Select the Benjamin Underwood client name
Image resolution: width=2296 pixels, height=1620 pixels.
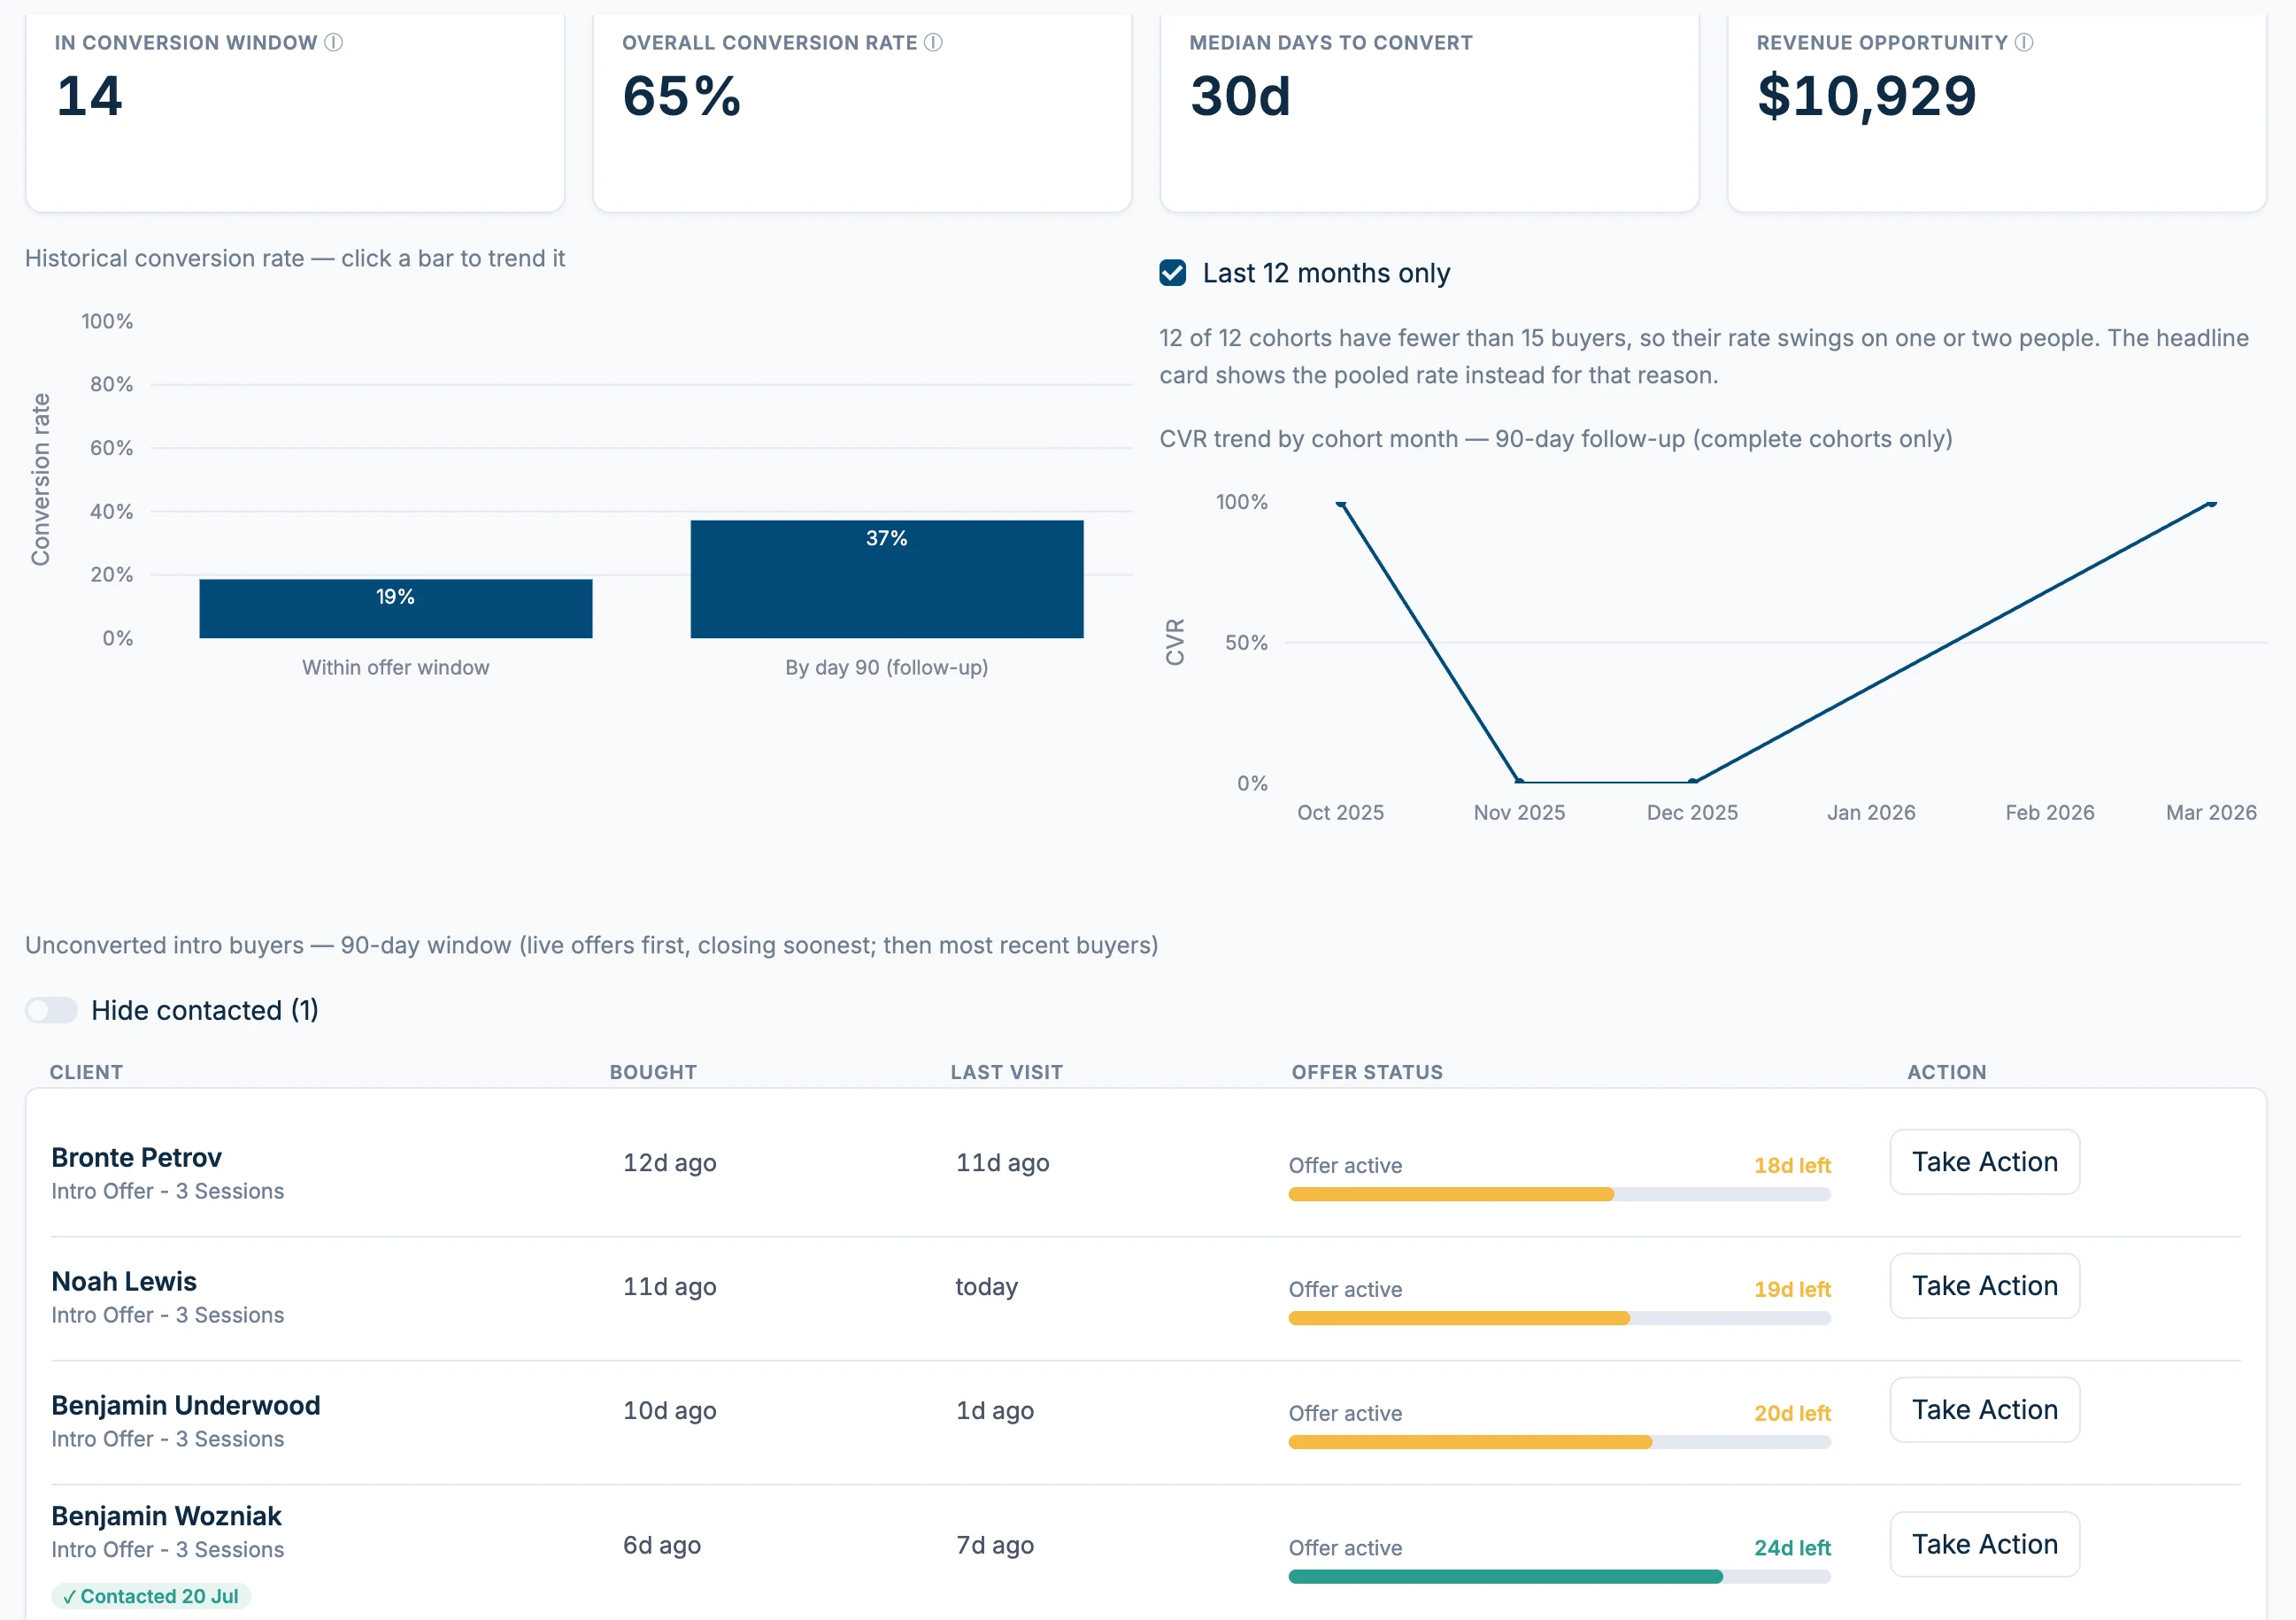coord(186,1406)
